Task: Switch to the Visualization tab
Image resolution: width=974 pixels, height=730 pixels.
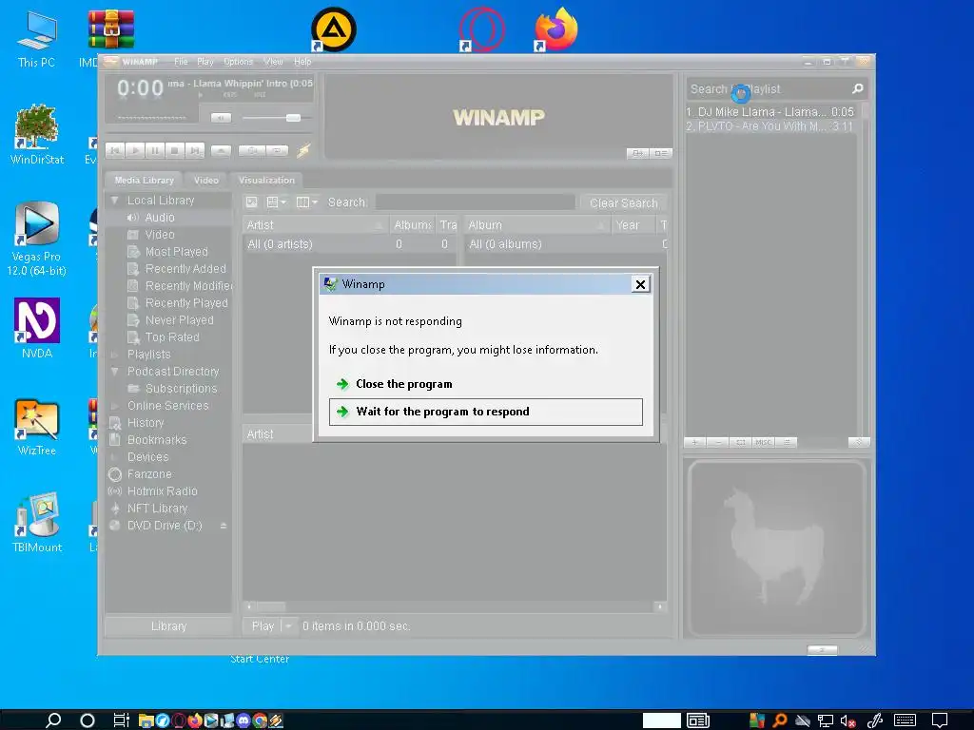Action: 266,180
